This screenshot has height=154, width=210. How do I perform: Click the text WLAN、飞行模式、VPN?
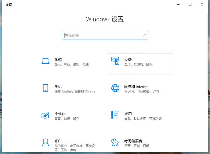(141, 92)
